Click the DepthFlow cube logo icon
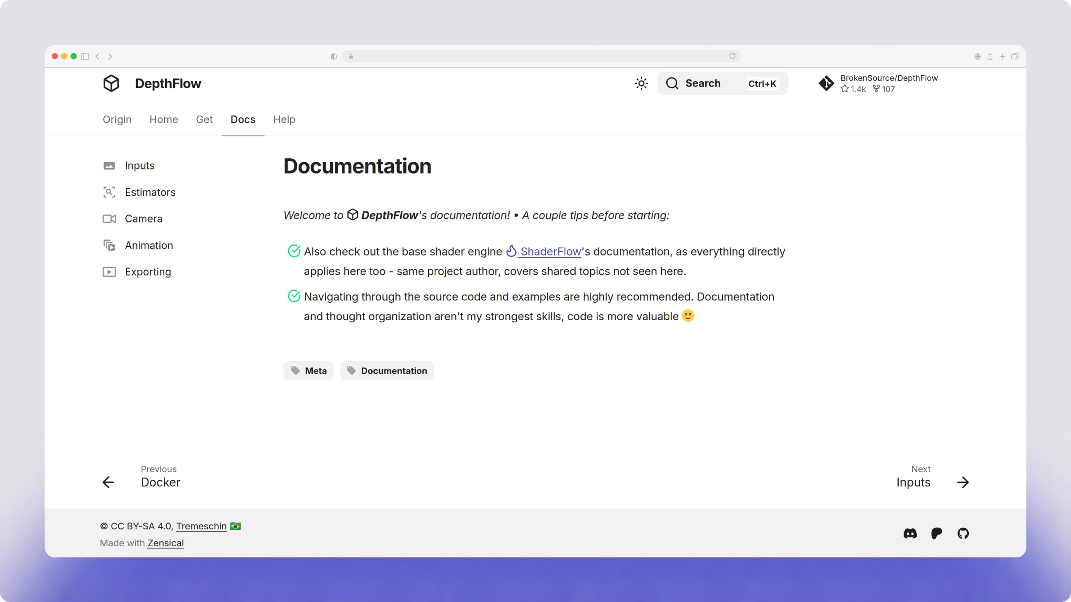Viewport: 1071px width, 602px height. pos(111,83)
